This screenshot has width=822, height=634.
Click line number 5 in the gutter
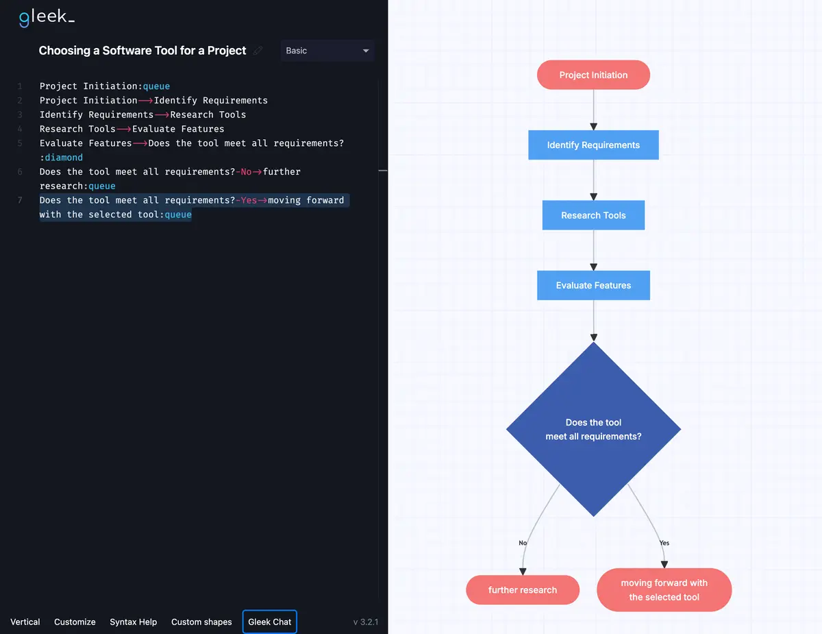(x=20, y=143)
